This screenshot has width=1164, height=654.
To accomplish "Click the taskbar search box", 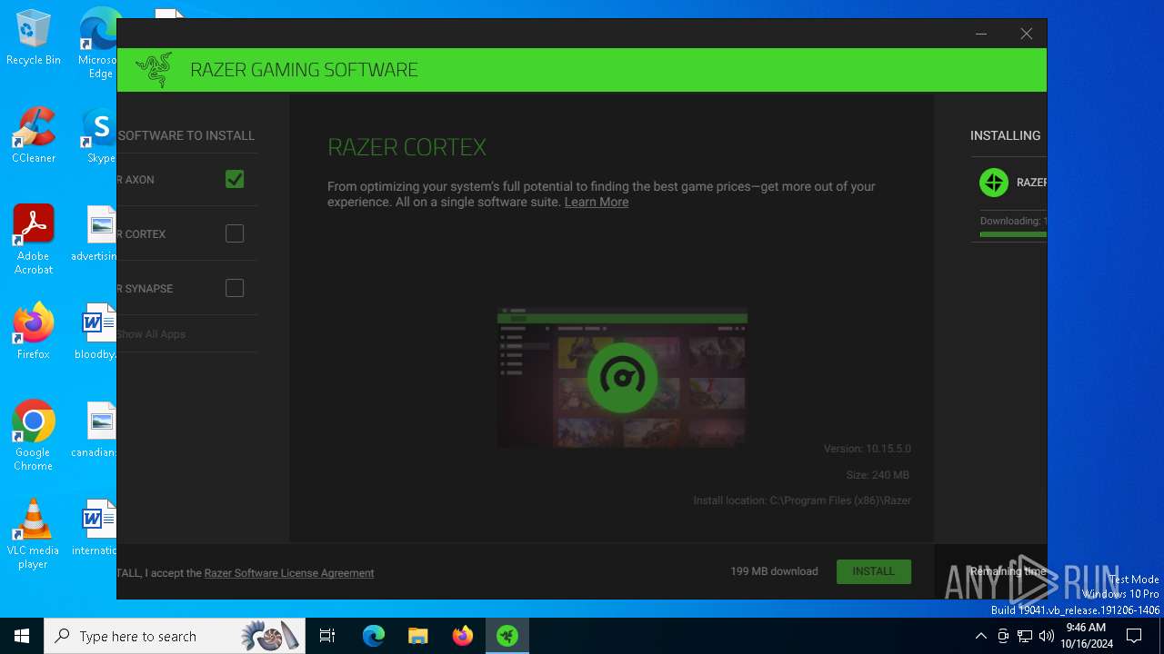I will pos(176,636).
